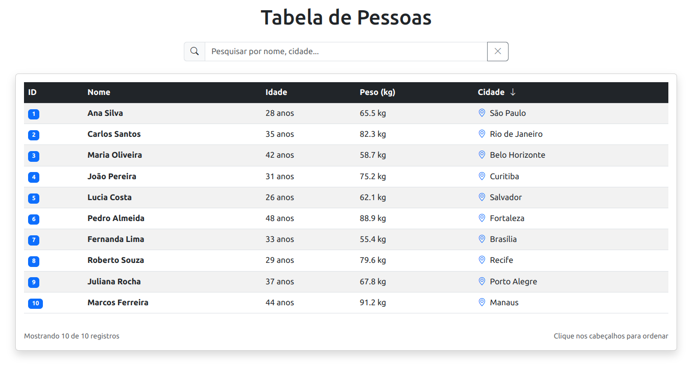Select the ID column header
The image size is (699, 366).
click(32, 92)
